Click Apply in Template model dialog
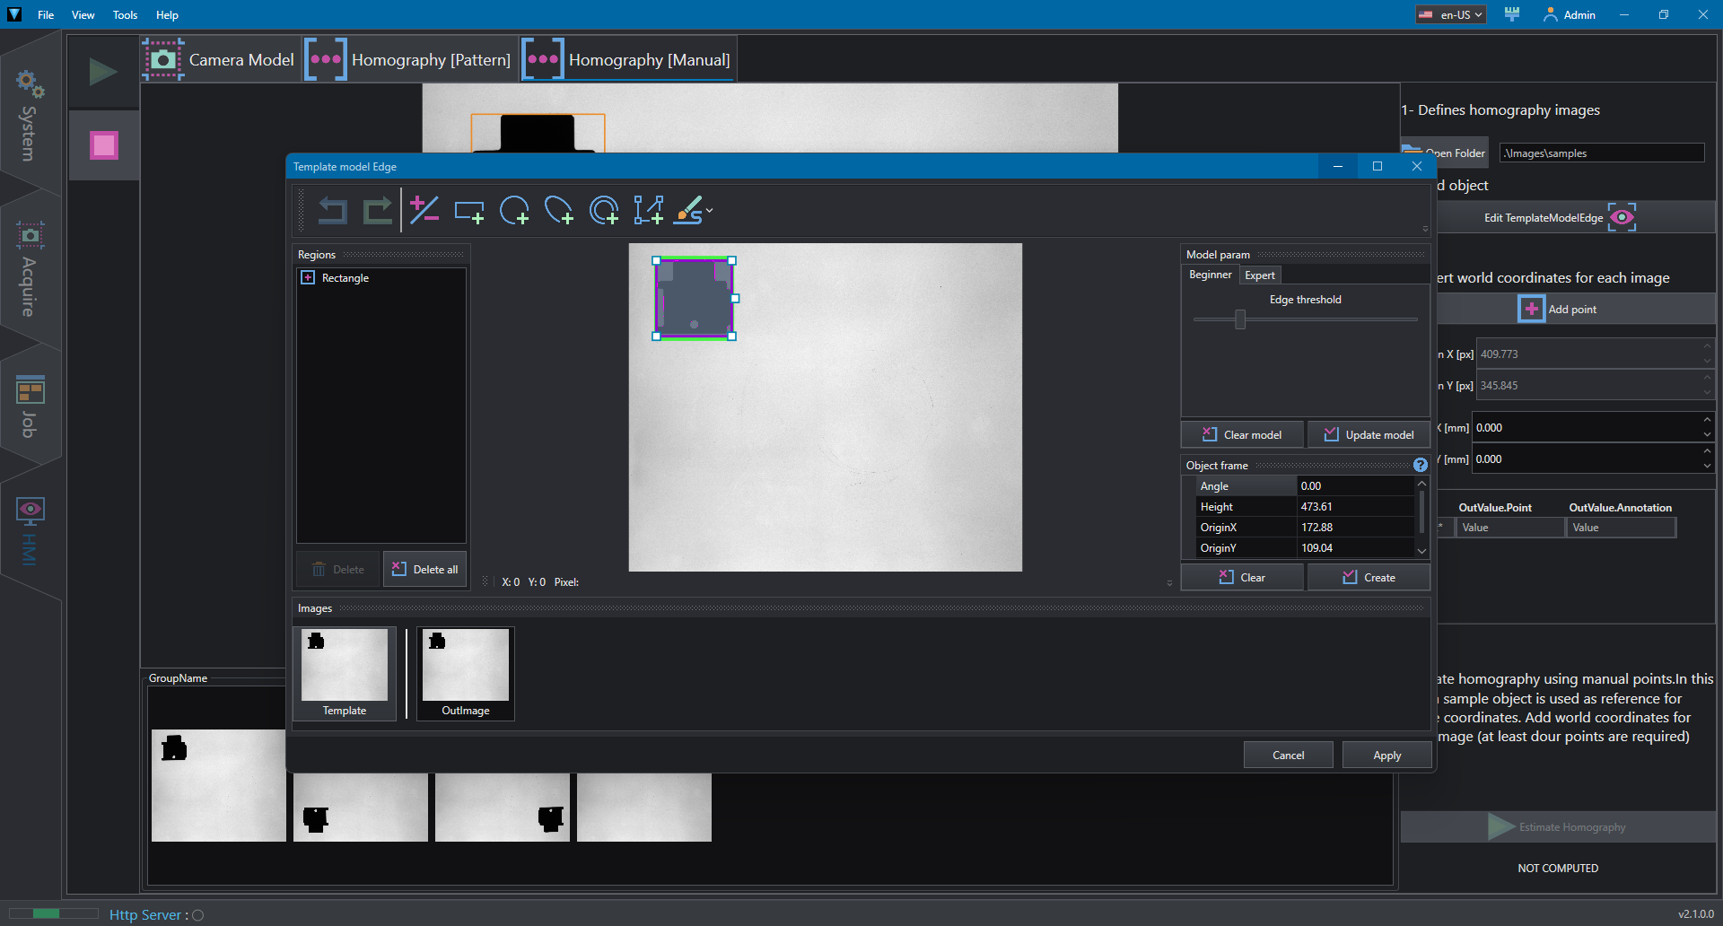The width and height of the screenshot is (1723, 926). (1386, 756)
